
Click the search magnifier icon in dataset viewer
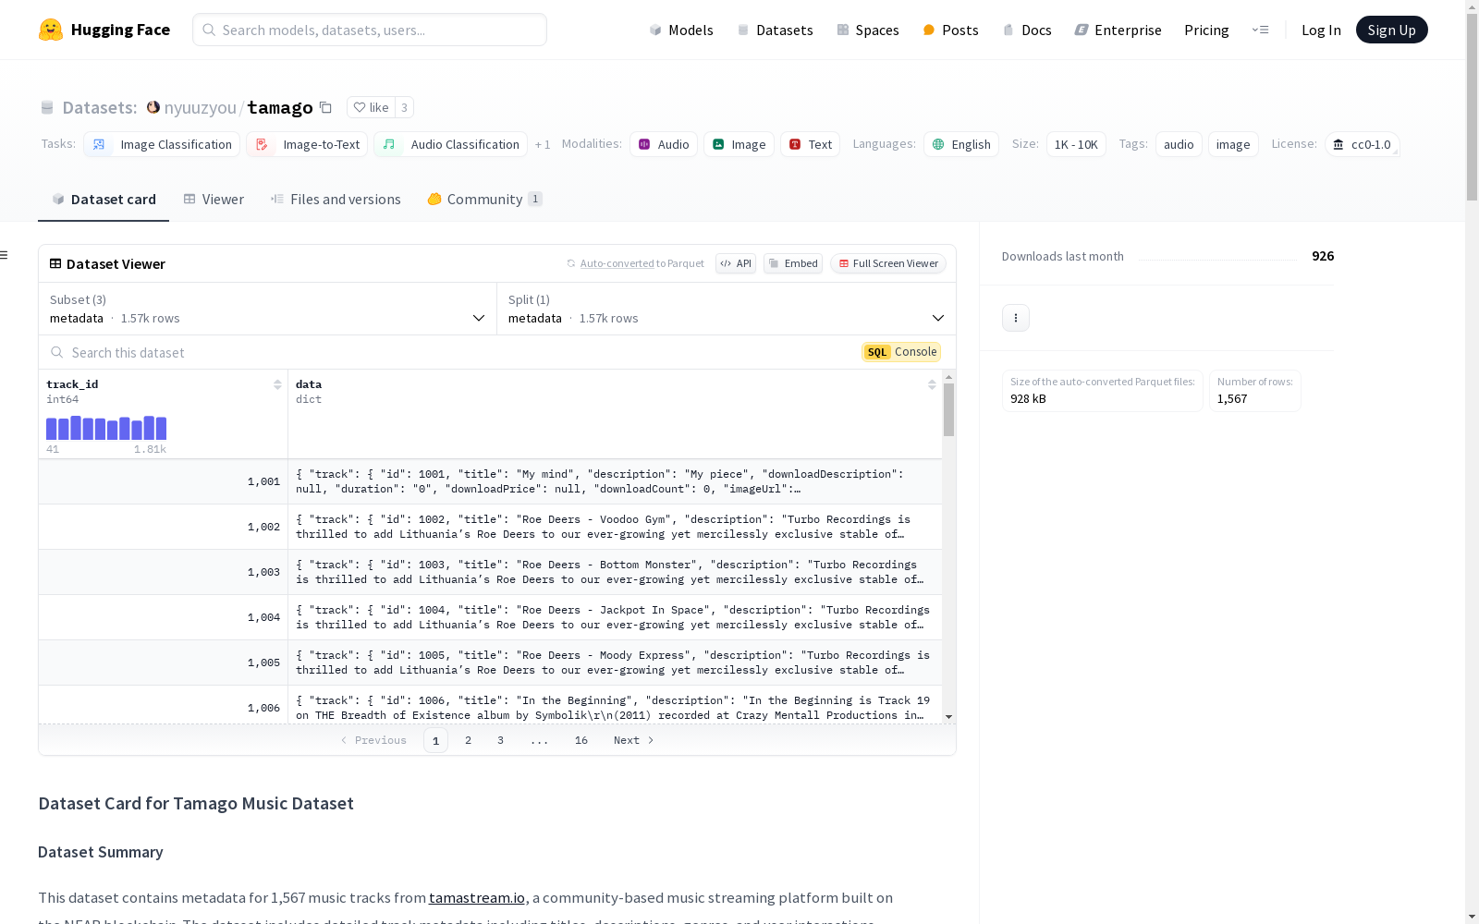point(57,352)
